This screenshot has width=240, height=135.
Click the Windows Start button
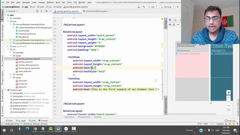tap(4, 130)
